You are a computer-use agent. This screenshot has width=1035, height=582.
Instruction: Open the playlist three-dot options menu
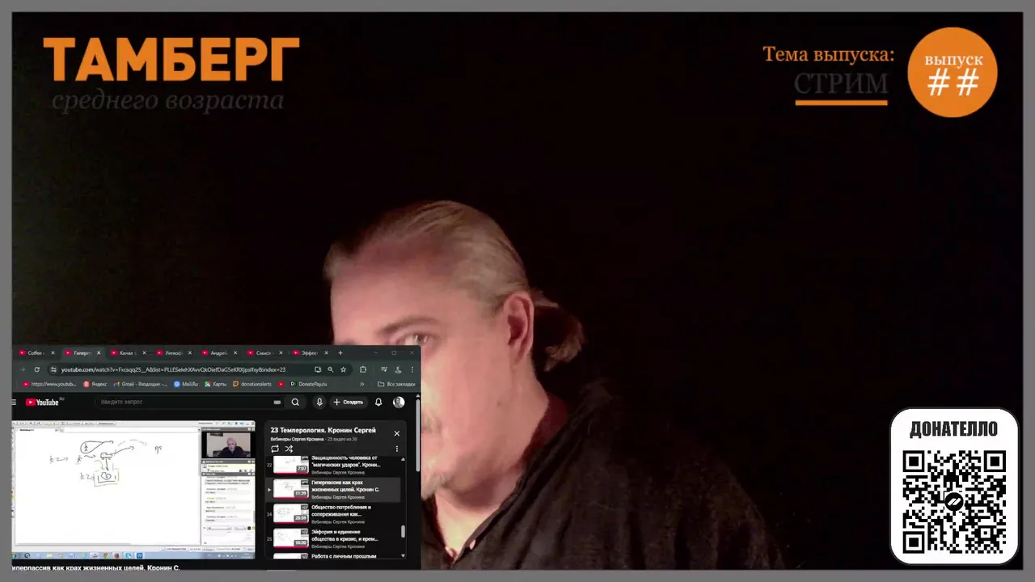pyautogui.click(x=397, y=449)
